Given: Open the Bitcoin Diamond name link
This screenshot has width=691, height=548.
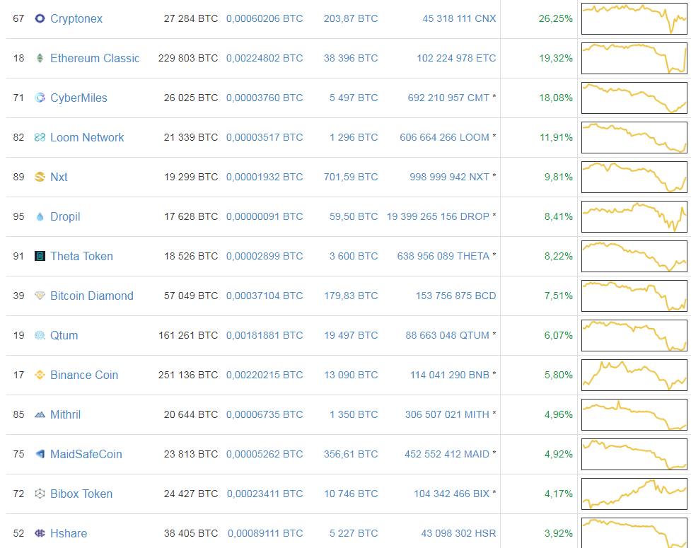Looking at the screenshot, I should tap(92, 296).
